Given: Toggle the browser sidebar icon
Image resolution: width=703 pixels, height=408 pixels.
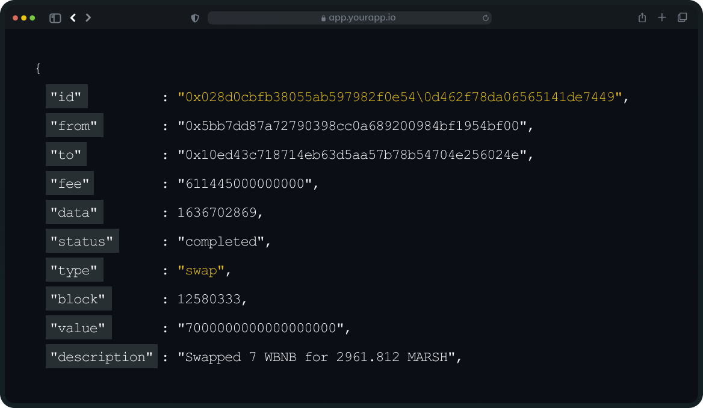Looking at the screenshot, I should click(55, 18).
